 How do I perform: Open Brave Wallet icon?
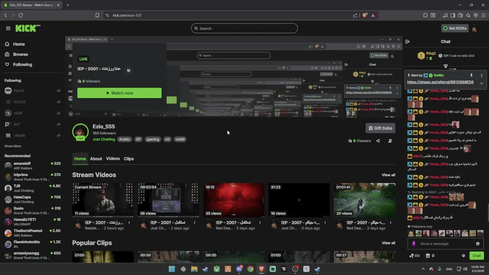click(x=460, y=15)
